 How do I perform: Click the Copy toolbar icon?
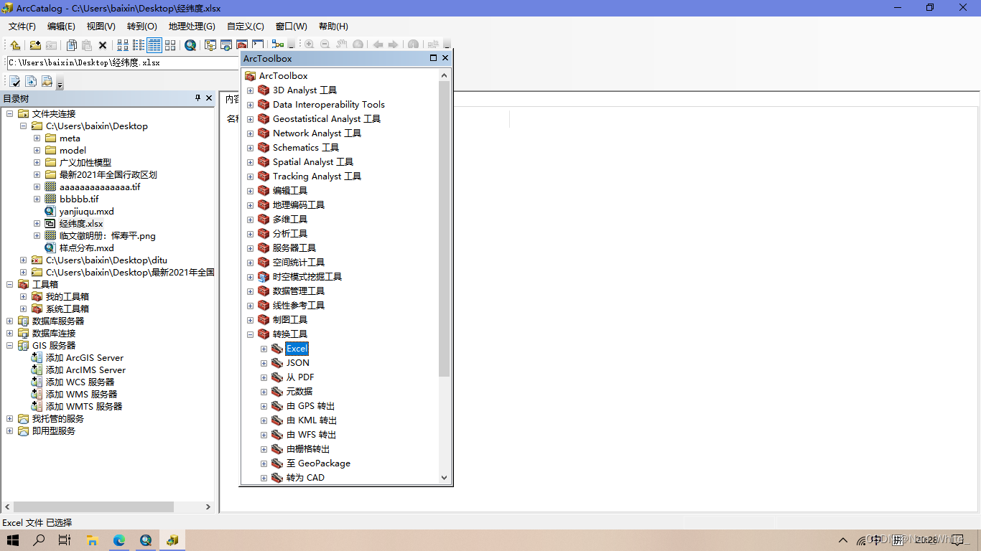[71, 45]
